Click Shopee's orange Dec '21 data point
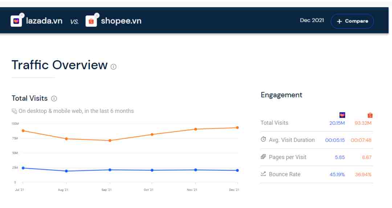392x208 pixels. coord(237,128)
